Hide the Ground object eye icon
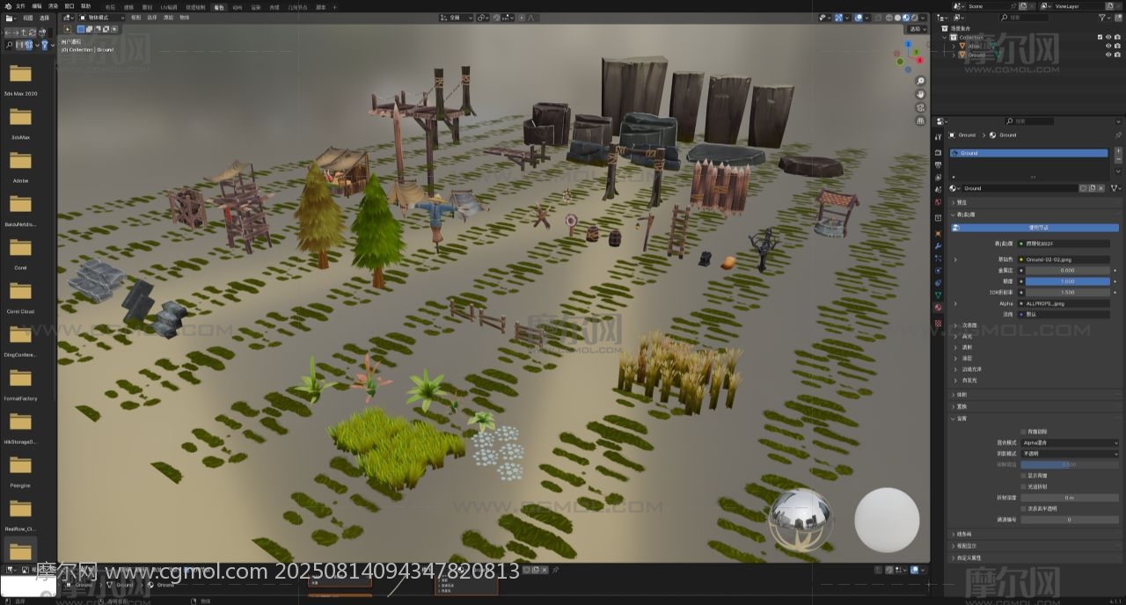The image size is (1126, 605). pos(1108,55)
